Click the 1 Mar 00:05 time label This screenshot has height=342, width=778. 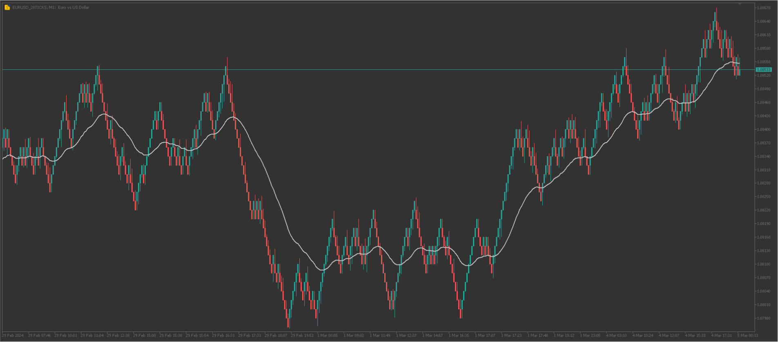(328, 335)
